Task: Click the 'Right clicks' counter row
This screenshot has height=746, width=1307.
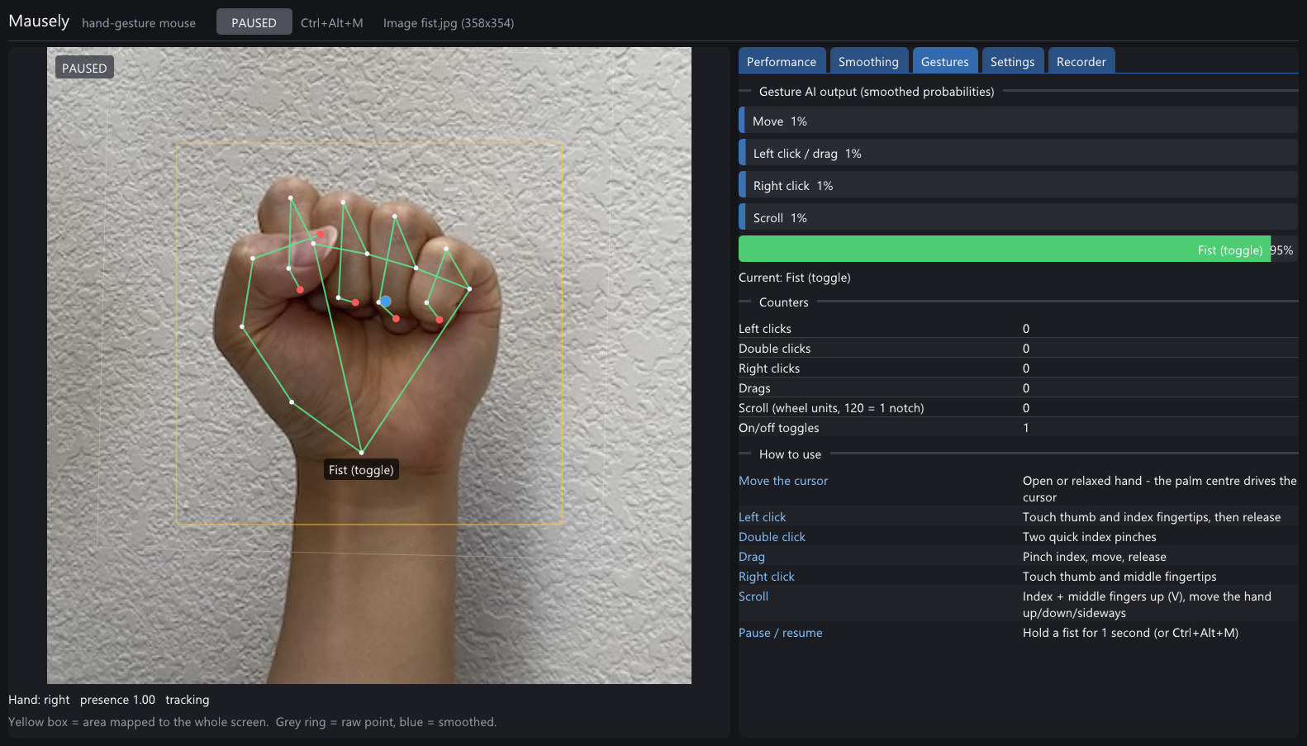Action: [1018, 368]
